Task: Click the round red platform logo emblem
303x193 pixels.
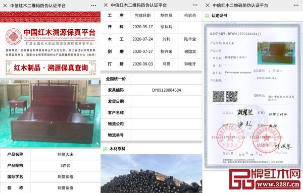Action: 13,37
